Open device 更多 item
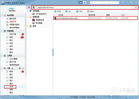This screenshot has height=99, width=139. click(11, 93)
